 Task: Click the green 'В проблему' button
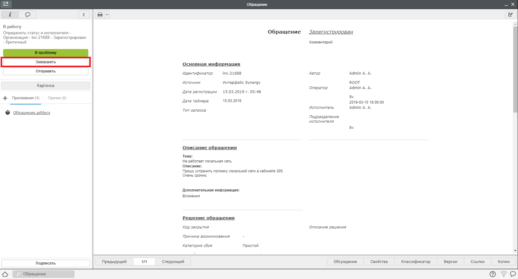46,53
